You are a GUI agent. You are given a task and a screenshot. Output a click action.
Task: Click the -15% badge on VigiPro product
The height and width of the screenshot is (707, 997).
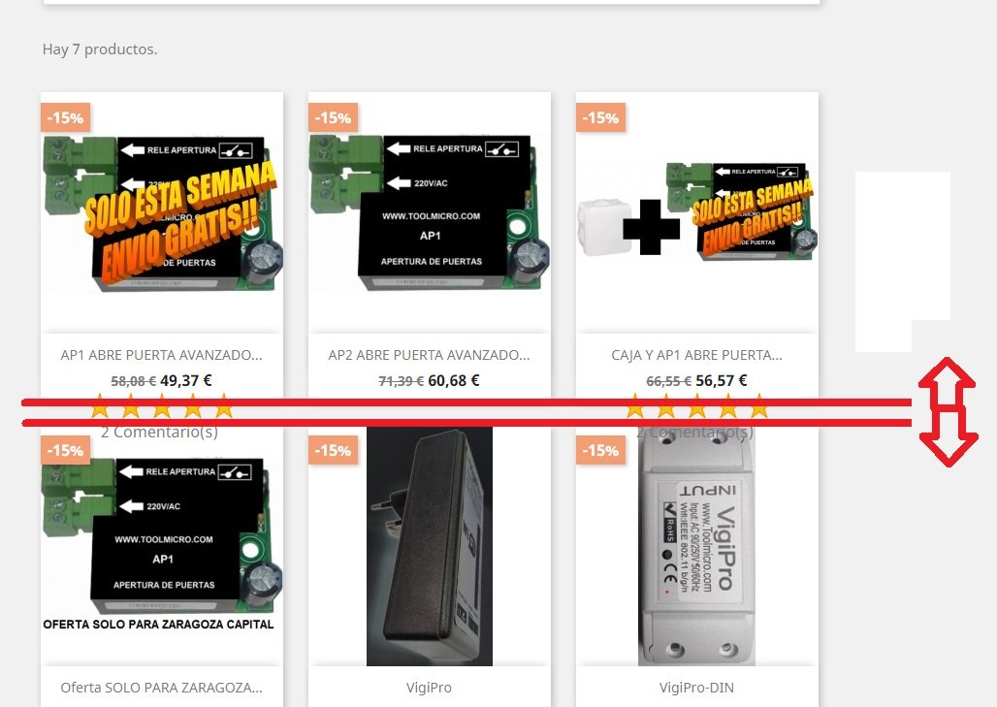click(334, 450)
